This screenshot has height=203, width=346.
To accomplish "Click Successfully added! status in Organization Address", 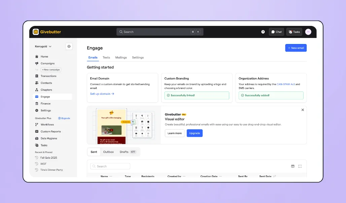I will [271, 95].
